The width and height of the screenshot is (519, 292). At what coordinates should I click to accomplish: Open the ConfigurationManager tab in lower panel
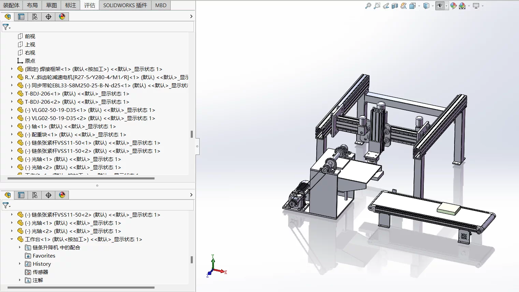coord(35,195)
